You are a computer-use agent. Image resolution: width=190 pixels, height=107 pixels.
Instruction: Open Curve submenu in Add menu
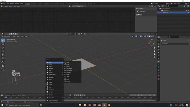55,65
